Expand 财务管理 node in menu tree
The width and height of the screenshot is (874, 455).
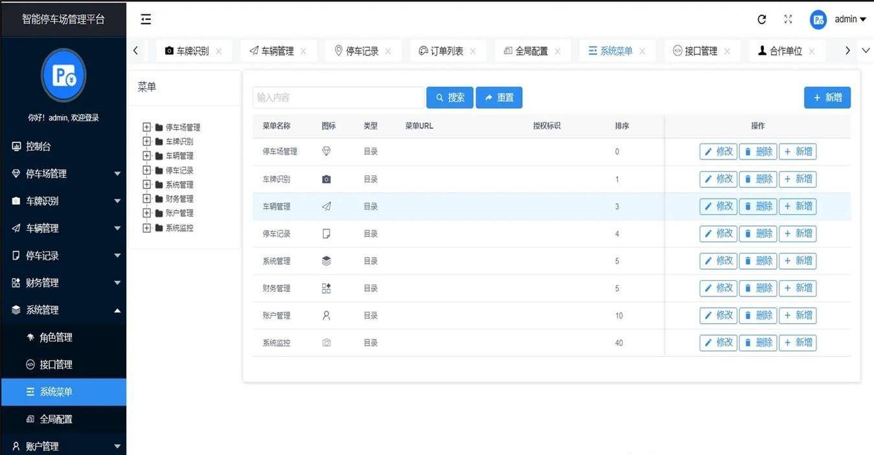coord(146,199)
